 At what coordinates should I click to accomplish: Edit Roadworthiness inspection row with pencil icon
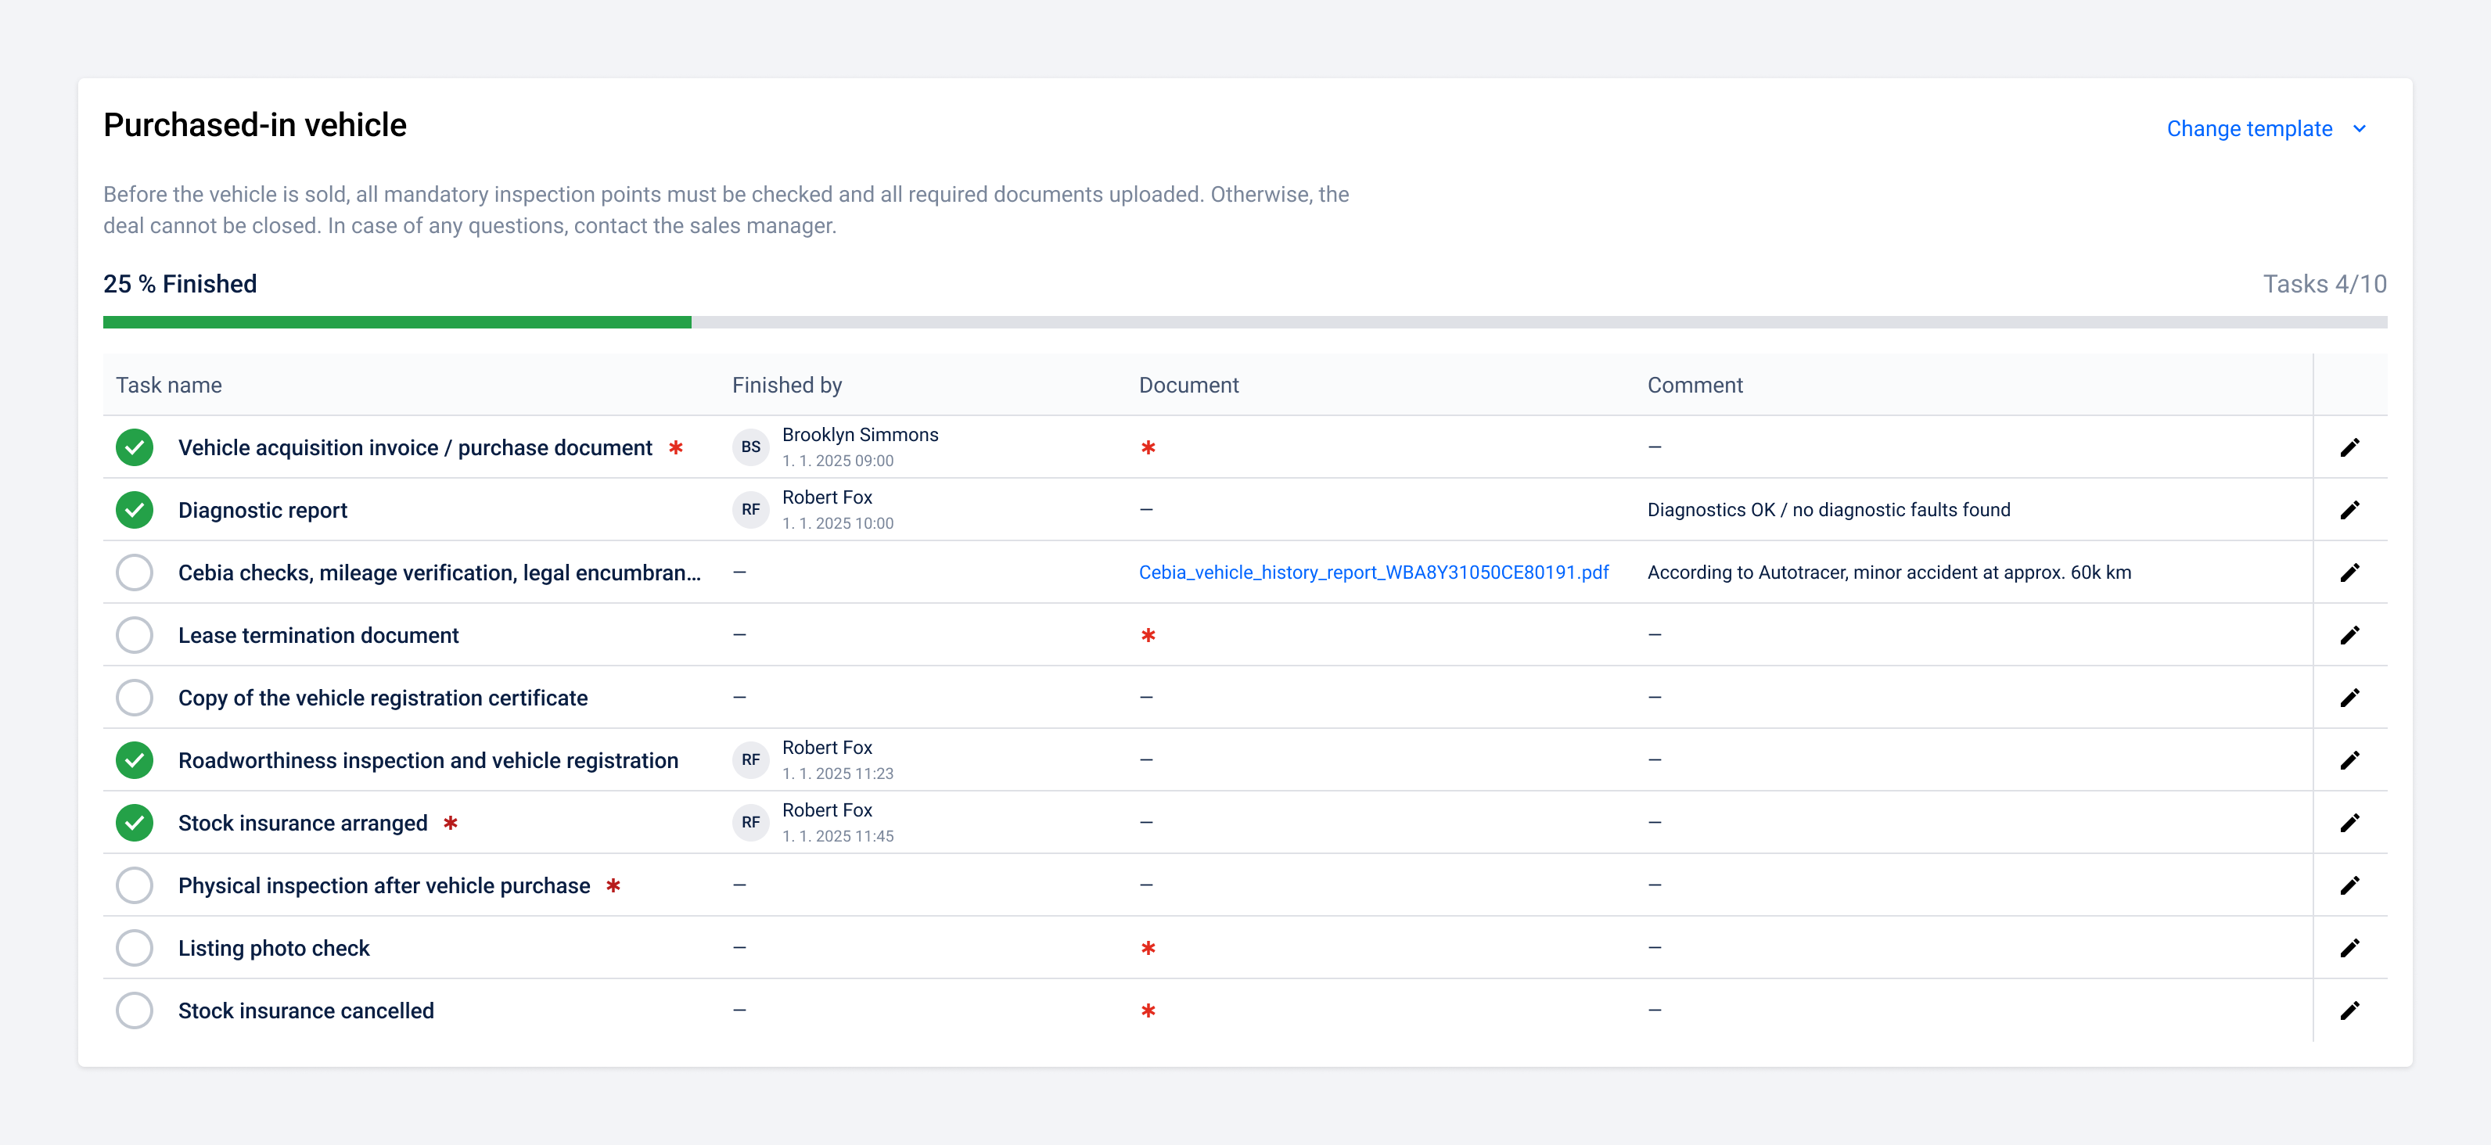point(2350,760)
